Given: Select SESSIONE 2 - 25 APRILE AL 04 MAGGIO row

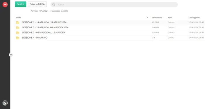Looking at the screenshot, I should coord(110,27).
